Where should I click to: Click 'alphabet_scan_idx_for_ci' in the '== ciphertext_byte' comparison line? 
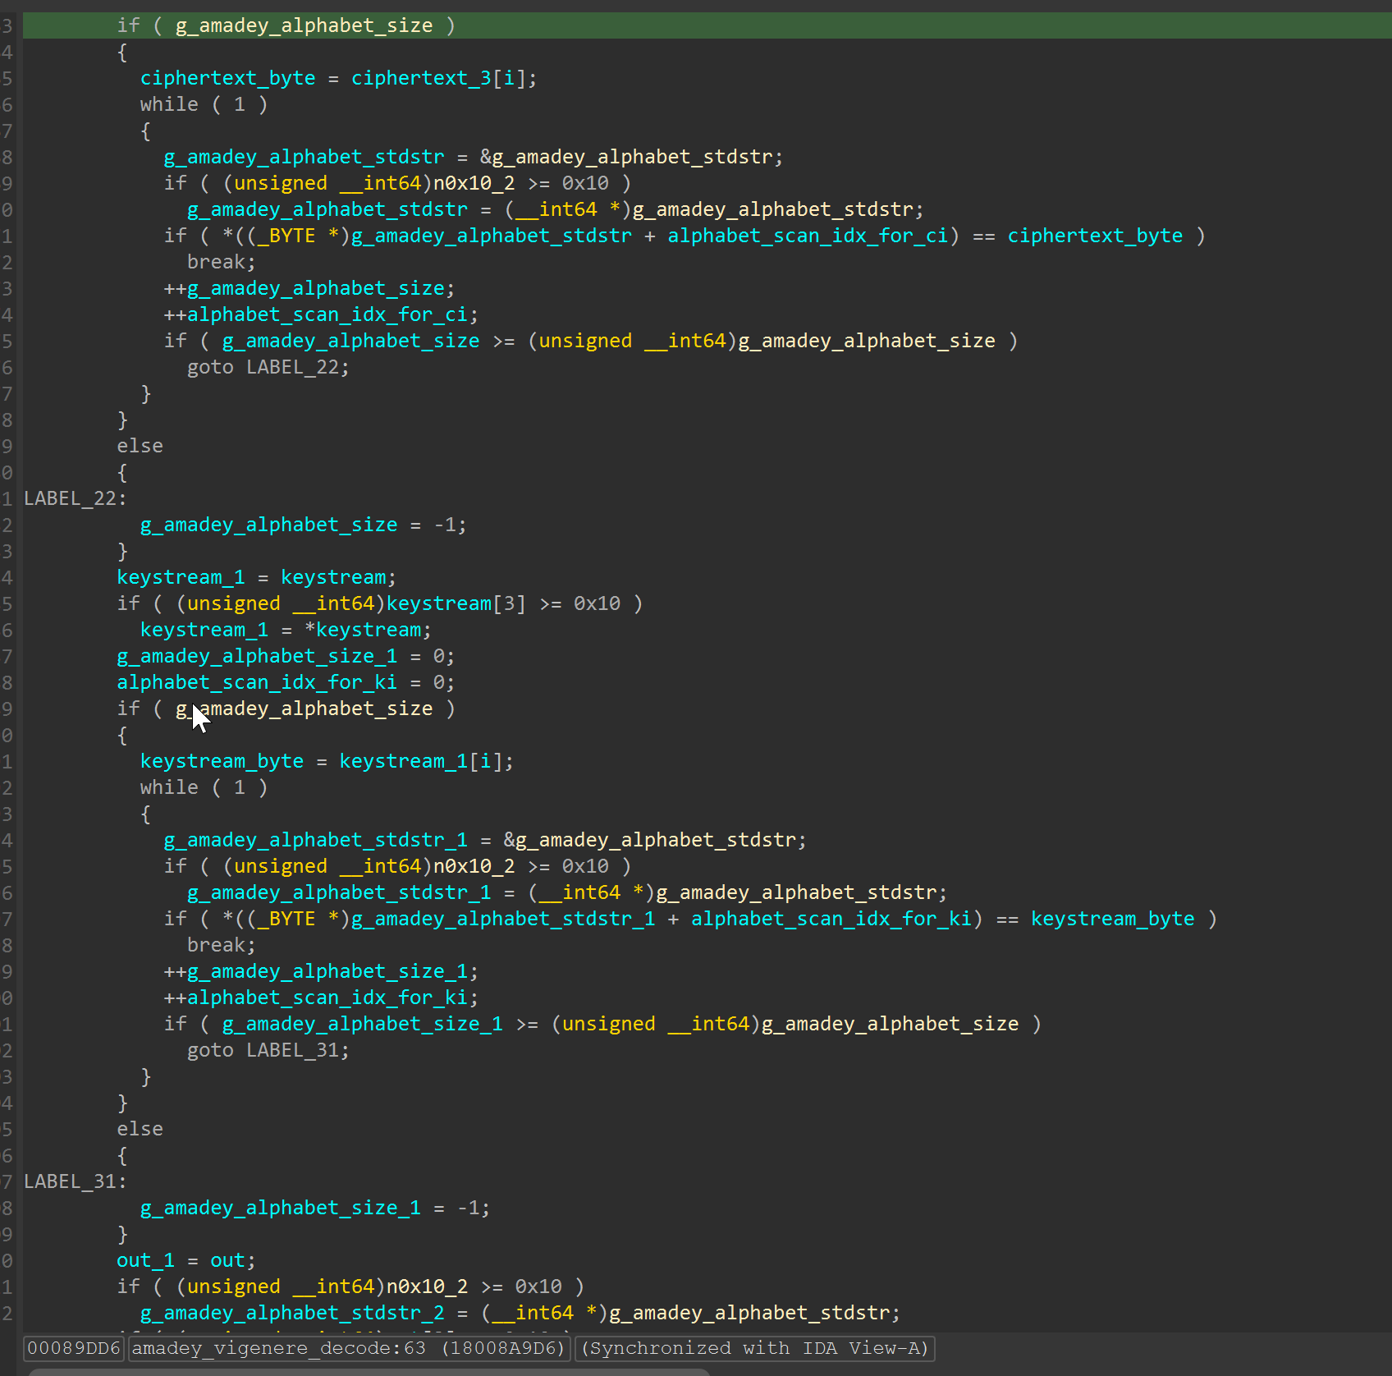[808, 236]
